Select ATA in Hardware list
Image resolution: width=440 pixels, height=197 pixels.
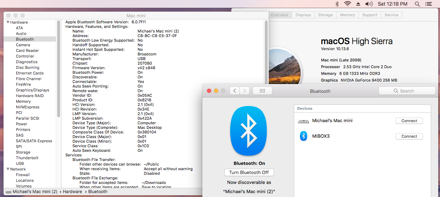pyautogui.click(x=19, y=28)
